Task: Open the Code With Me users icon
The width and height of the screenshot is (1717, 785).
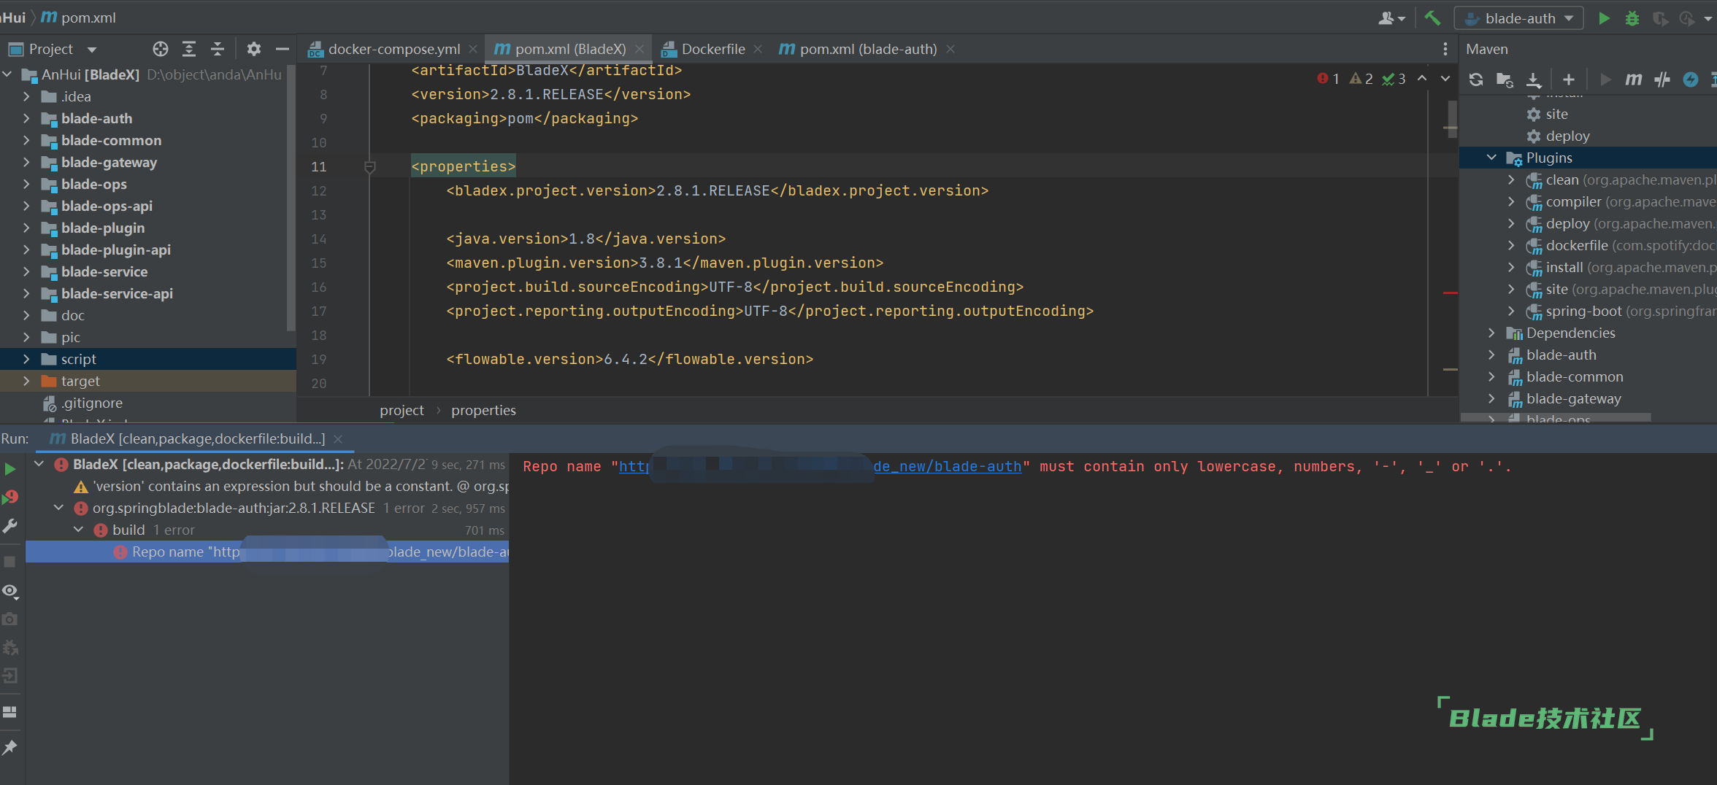Action: pyautogui.click(x=1391, y=18)
